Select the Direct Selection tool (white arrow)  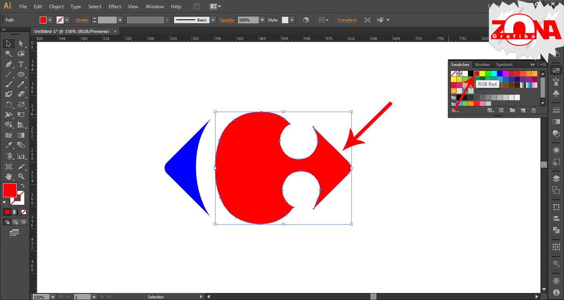tap(21, 43)
